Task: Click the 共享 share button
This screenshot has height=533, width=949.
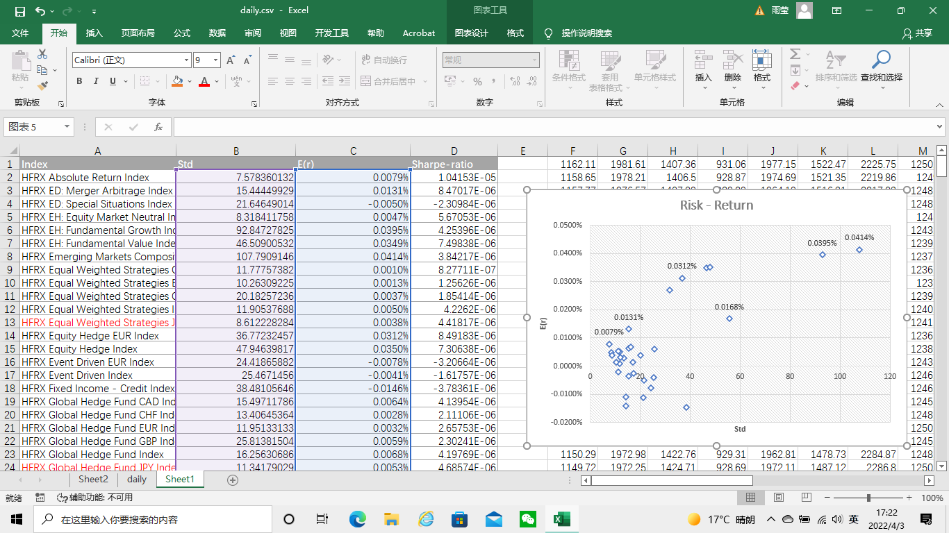Action: [917, 33]
